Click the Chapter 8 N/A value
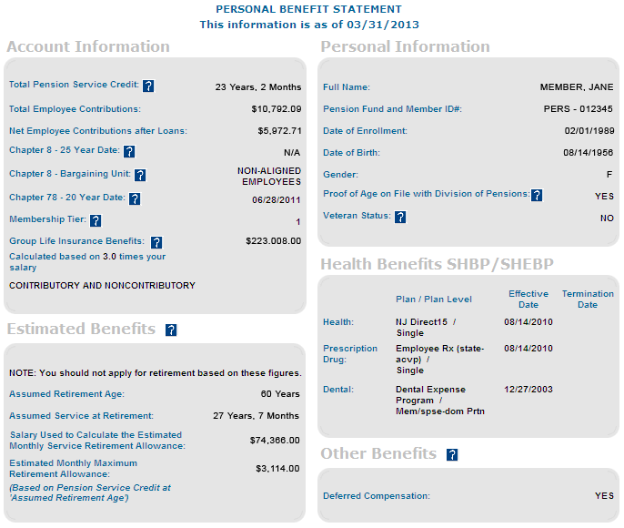This screenshot has height=528, width=624. click(292, 153)
